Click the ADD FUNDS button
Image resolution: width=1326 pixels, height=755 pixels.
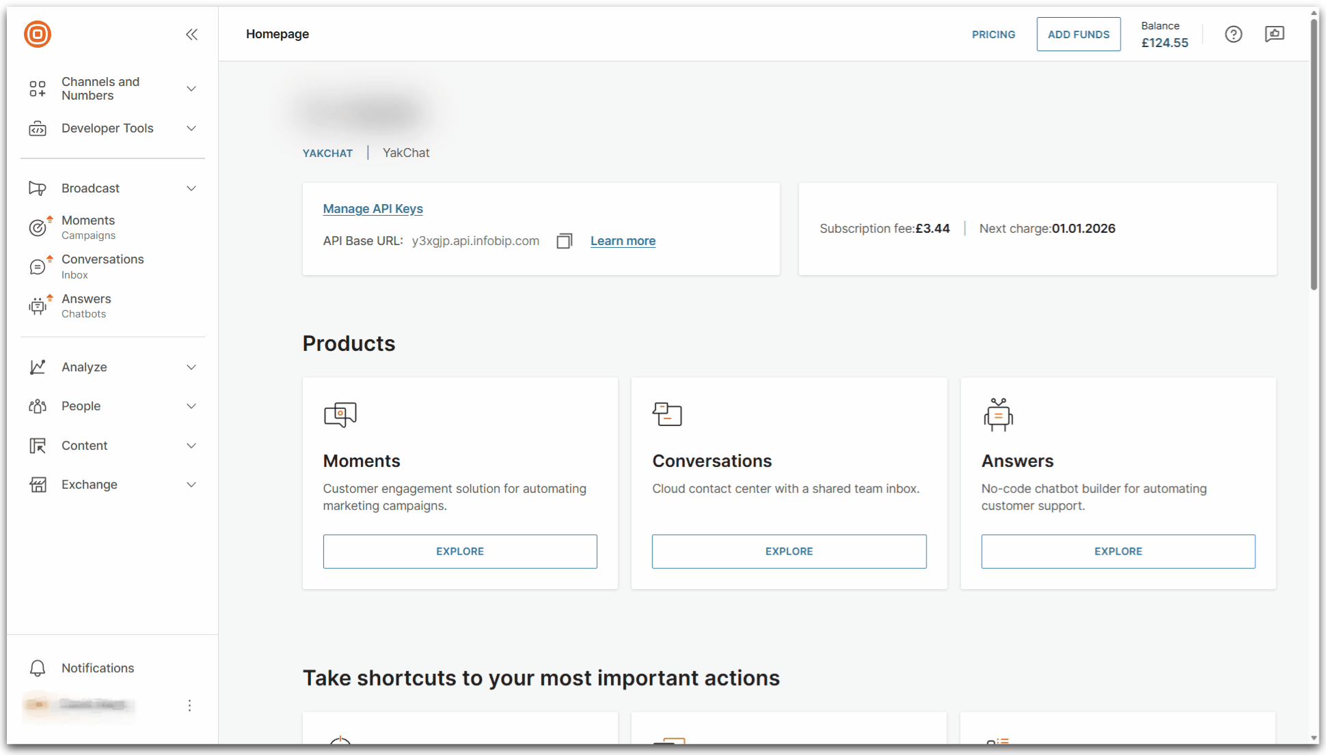click(x=1079, y=33)
